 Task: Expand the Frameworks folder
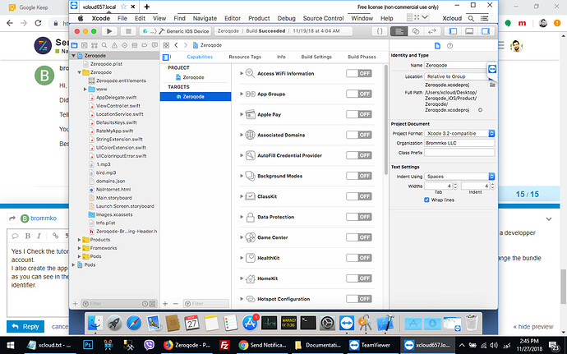point(79,248)
